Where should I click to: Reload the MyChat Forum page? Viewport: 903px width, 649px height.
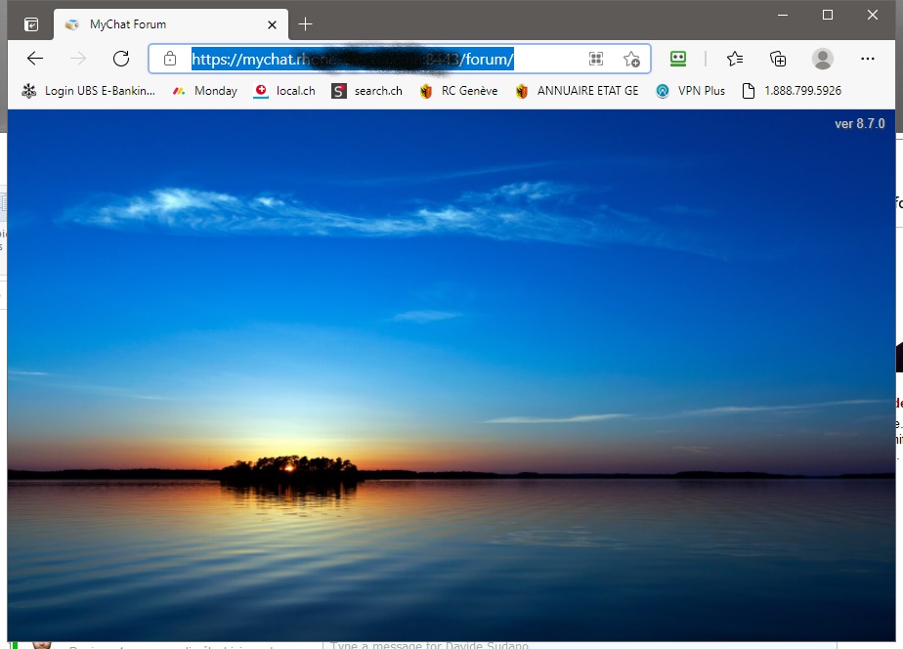(121, 59)
